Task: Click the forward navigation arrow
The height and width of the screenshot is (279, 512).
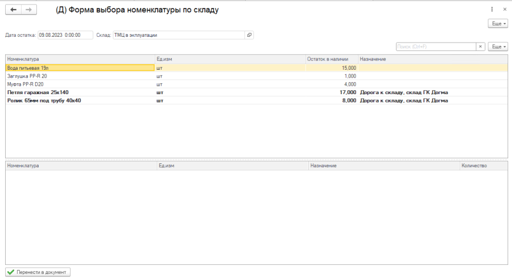Action: point(28,10)
